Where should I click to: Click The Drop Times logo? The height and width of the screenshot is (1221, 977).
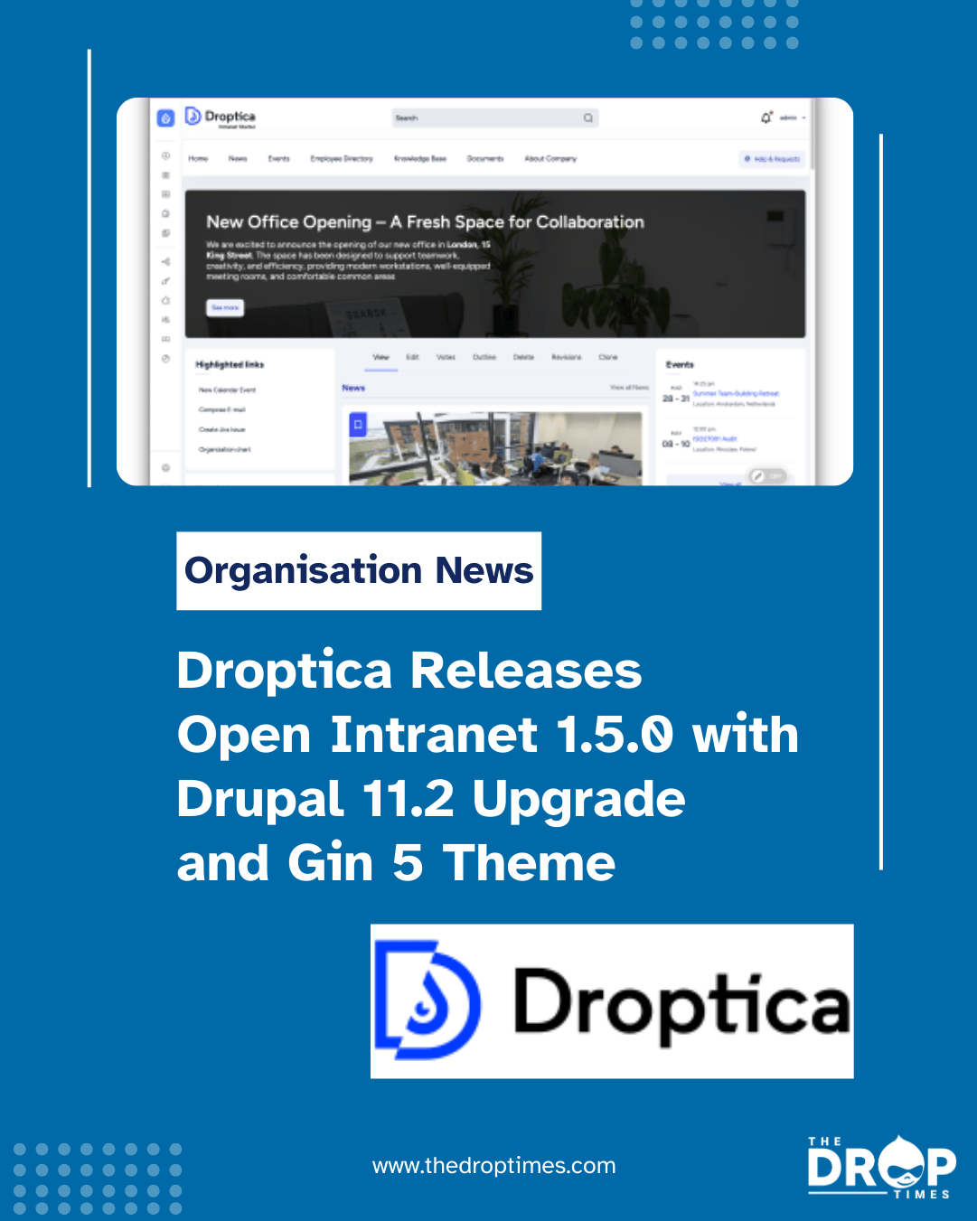pos(881,1167)
